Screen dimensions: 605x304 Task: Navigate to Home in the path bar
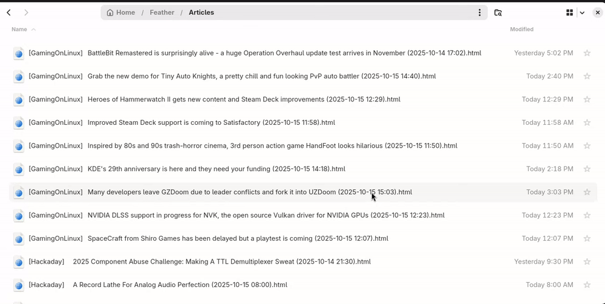coord(121,13)
